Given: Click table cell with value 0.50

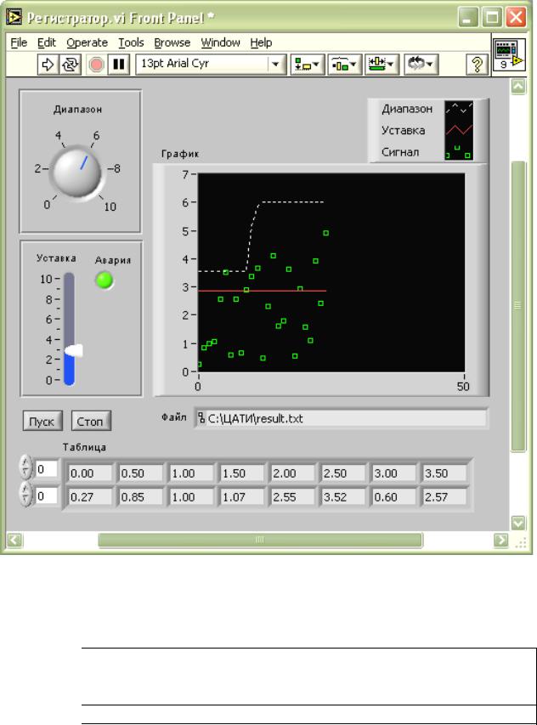Looking at the screenshot, I should click(140, 473).
